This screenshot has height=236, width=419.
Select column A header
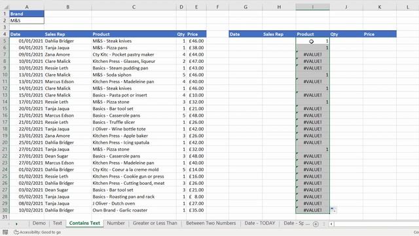tap(27, 7)
